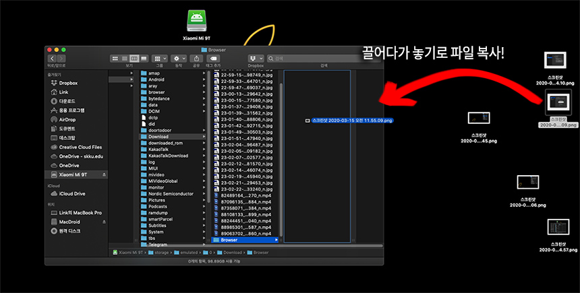Eject the Xiaomi Mi 9T volume
This screenshot has height=293, width=580.
point(104,174)
